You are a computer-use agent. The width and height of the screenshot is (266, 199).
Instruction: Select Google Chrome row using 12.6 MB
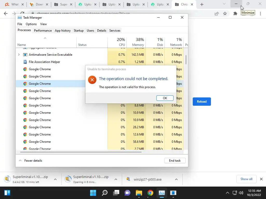point(100,134)
